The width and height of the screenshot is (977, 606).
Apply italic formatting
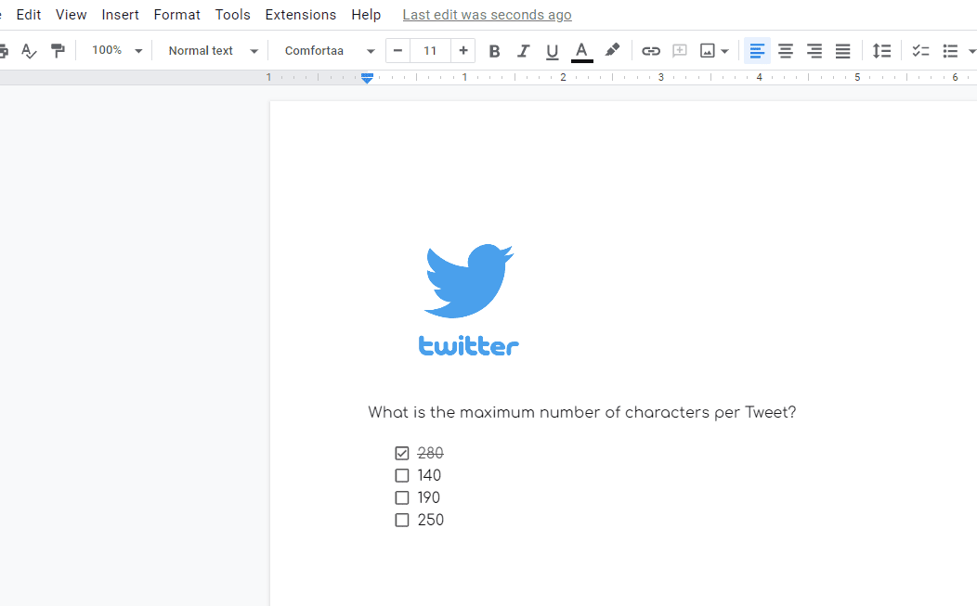pyautogui.click(x=523, y=51)
